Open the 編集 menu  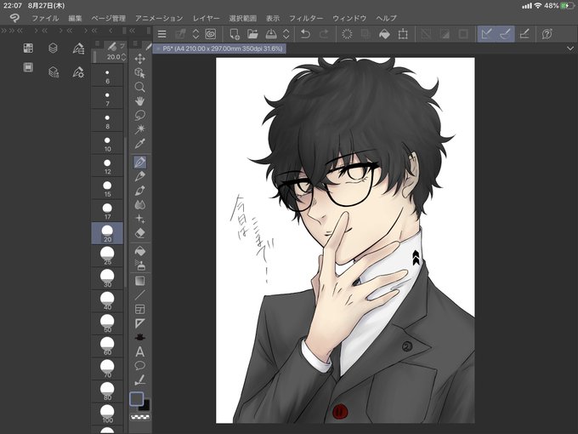click(x=75, y=18)
